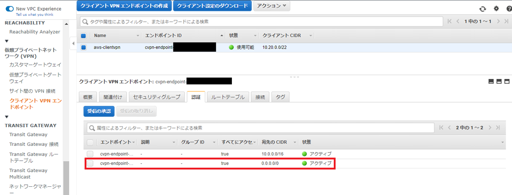Open help with the question mark icon
The image size is (512, 195).
click(x=509, y=9)
